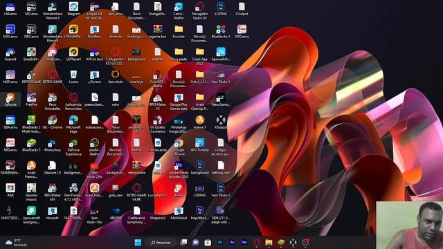The image size is (443, 249).
Task: Select the Snes9xEX+ desktop icon
Action: [31, 54]
